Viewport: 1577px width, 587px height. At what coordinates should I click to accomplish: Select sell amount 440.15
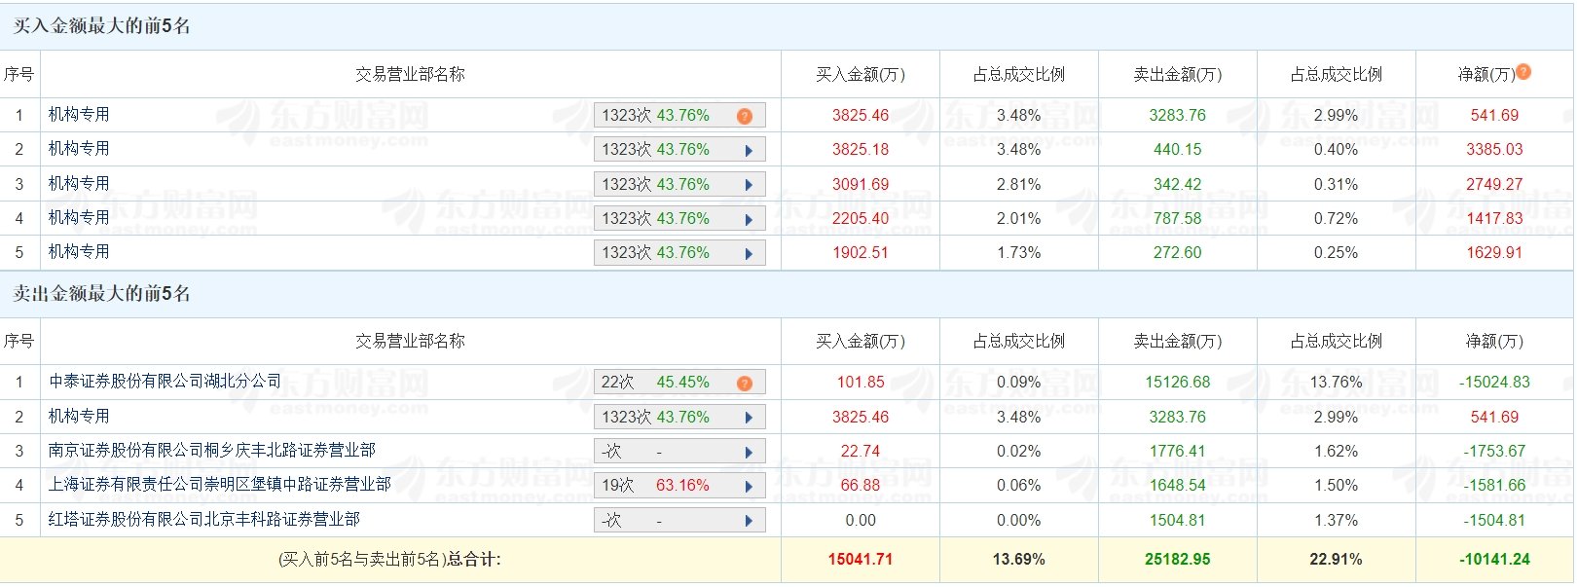coord(1178,149)
